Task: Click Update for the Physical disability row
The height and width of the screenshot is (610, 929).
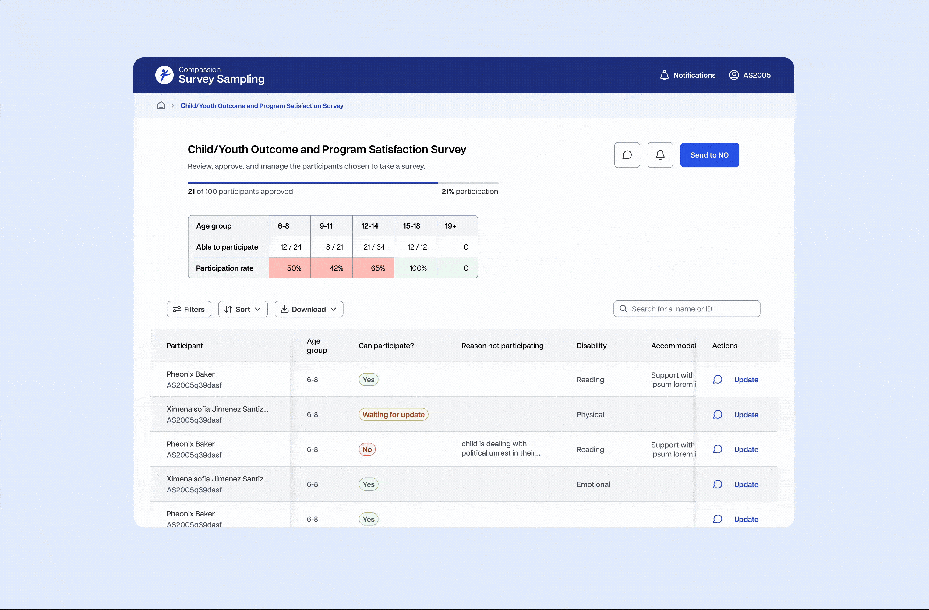Action: (x=746, y=415)
